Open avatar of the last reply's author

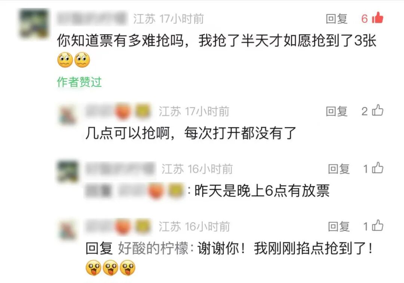click(x=67, y=229)
